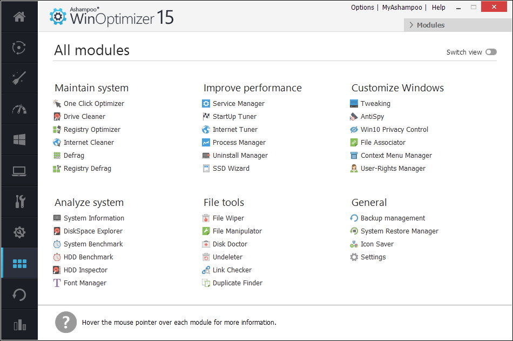513x341 pixels.
Task: Select the backups restore arrow sidebar icon
Action: tap(19, 295)
